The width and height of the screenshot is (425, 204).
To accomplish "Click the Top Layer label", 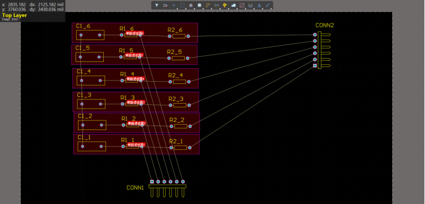I will (x=14, y=15).
